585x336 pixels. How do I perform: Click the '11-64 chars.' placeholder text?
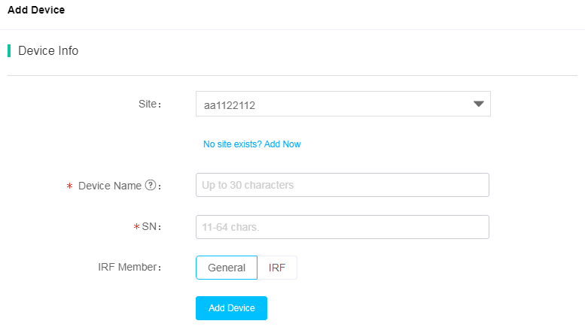[230, 227]
